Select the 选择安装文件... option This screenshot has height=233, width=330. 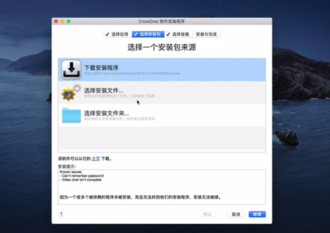coord(162,92)
